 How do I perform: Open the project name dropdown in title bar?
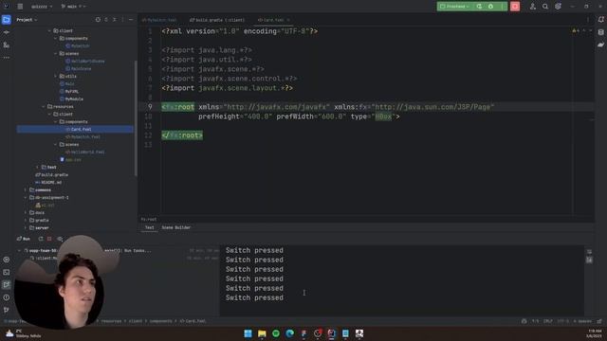(42, 7)
